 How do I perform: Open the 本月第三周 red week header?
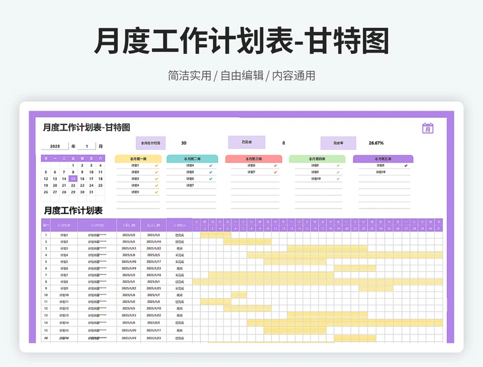(x=254, y=159)
